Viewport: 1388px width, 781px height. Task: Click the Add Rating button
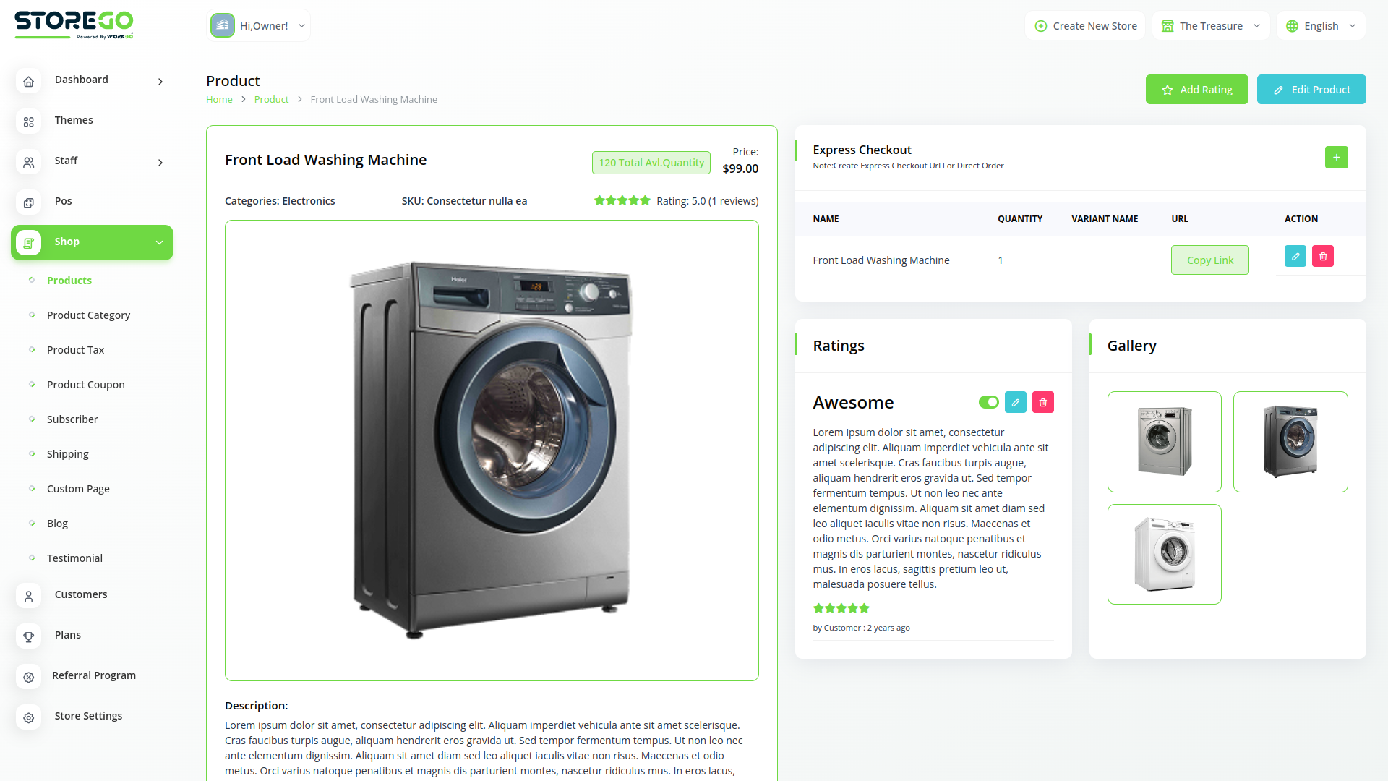click(x=1196, y=89)
